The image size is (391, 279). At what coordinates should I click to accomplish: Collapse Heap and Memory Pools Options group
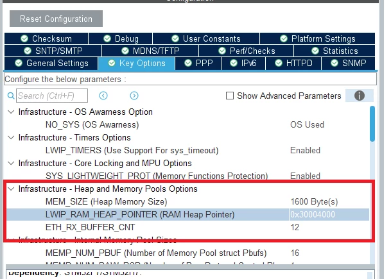[x=11, y=189]
